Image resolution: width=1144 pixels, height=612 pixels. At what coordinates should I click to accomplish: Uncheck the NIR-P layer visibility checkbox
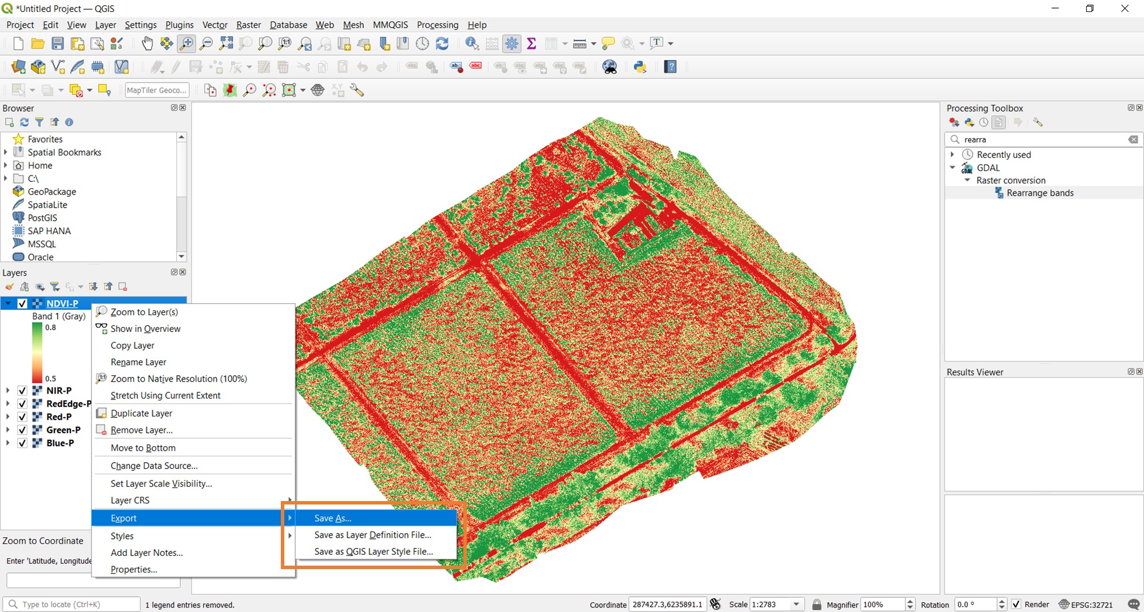pos(22,391)
